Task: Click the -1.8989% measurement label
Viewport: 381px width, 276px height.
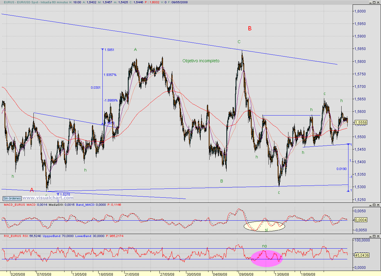Action: pyautogui.click(x=110, y=101)
